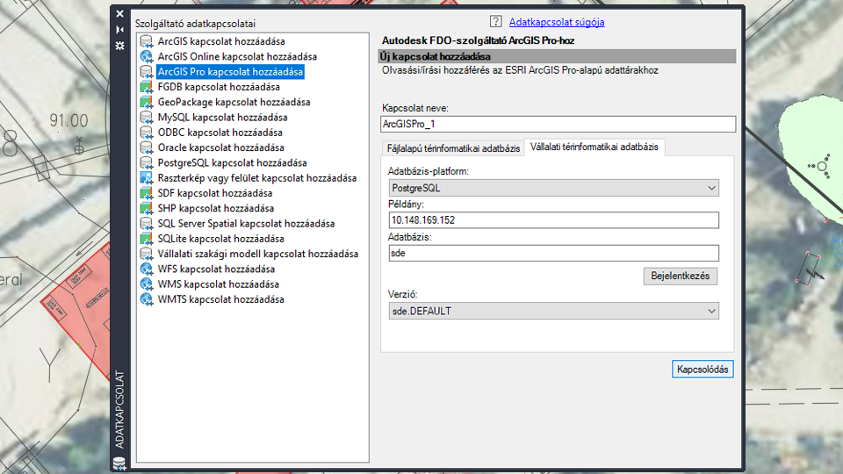Click the Raszterkép raster connection icon
The width and height of the screenshot is (843, 474).
coord(147,178)
